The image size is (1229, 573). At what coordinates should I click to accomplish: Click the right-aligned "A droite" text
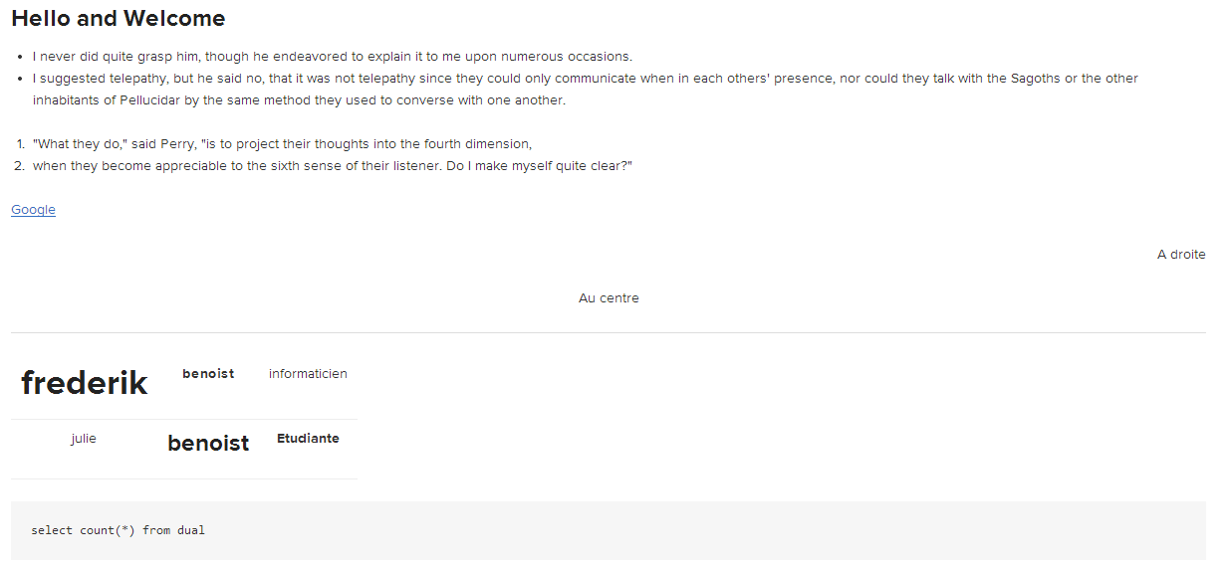coord(1180,255)
